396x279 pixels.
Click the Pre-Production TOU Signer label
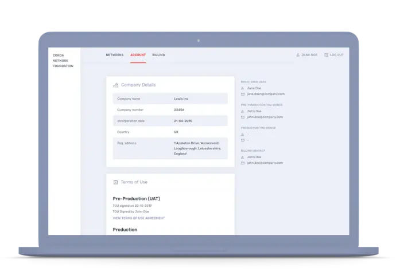[x=262, y=105]
